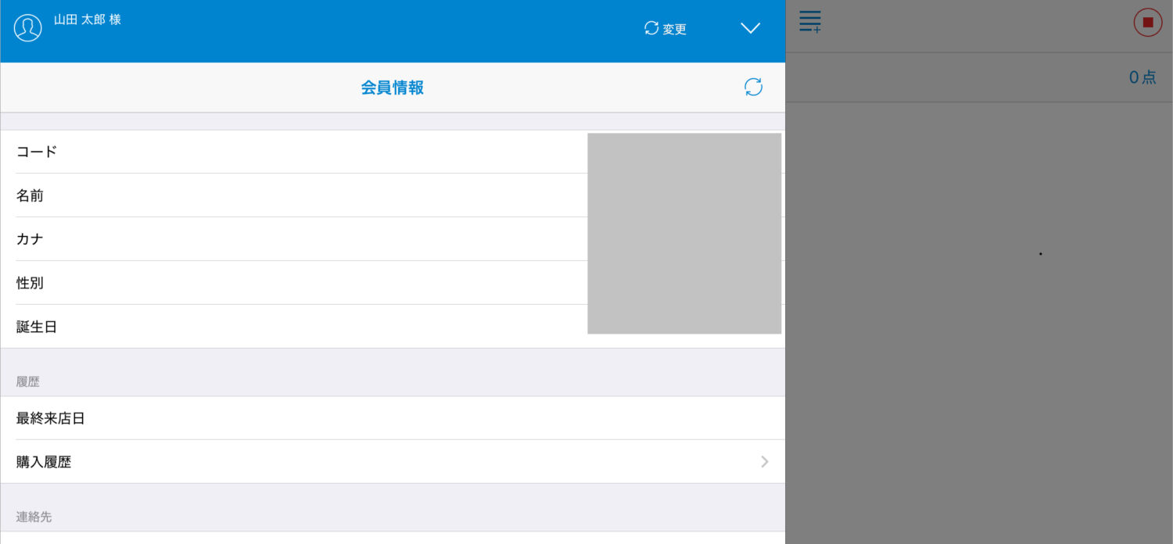Viewport: 1173px width, 544px height.
Task: Open the 購入履歴 detail chevron
Action: [764, 461]
